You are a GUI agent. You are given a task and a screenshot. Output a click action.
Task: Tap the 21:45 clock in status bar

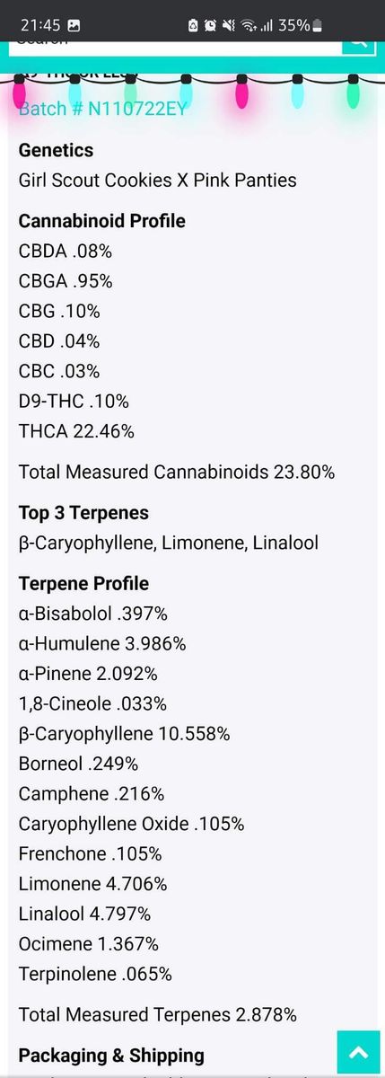click(x=40, y=25)
